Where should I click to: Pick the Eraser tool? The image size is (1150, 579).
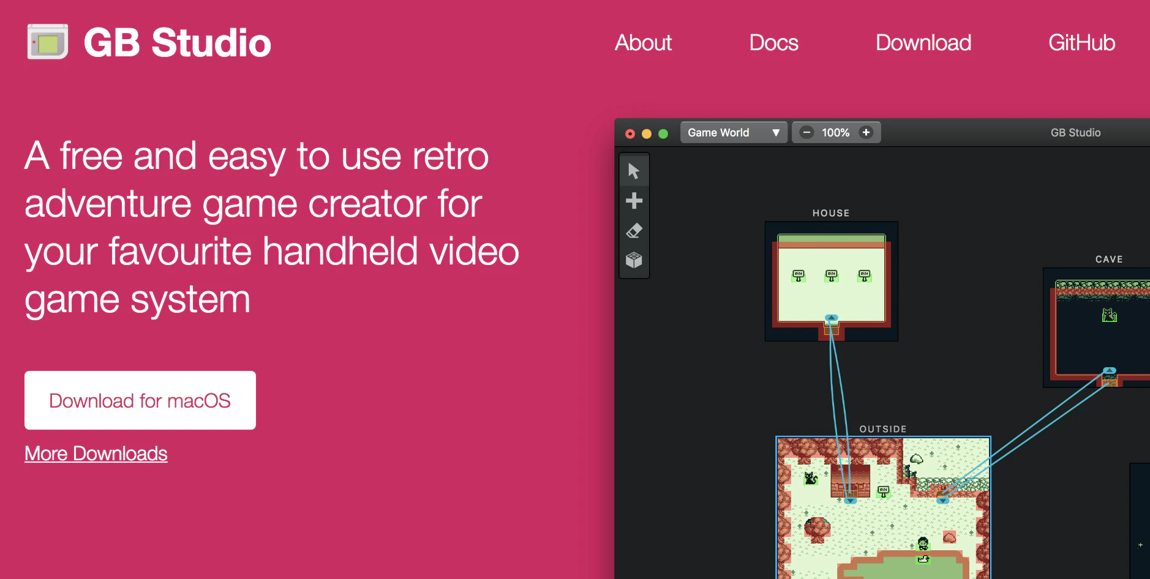[x=634, y=231]
